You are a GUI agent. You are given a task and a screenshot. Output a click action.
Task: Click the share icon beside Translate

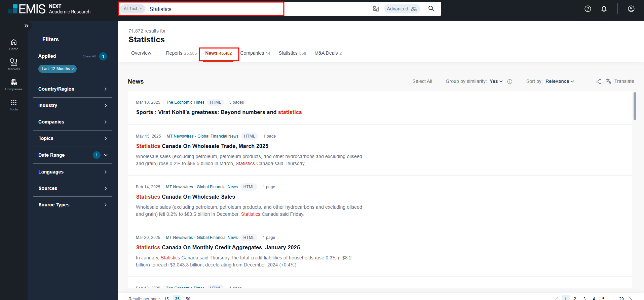tap(598, 82)
